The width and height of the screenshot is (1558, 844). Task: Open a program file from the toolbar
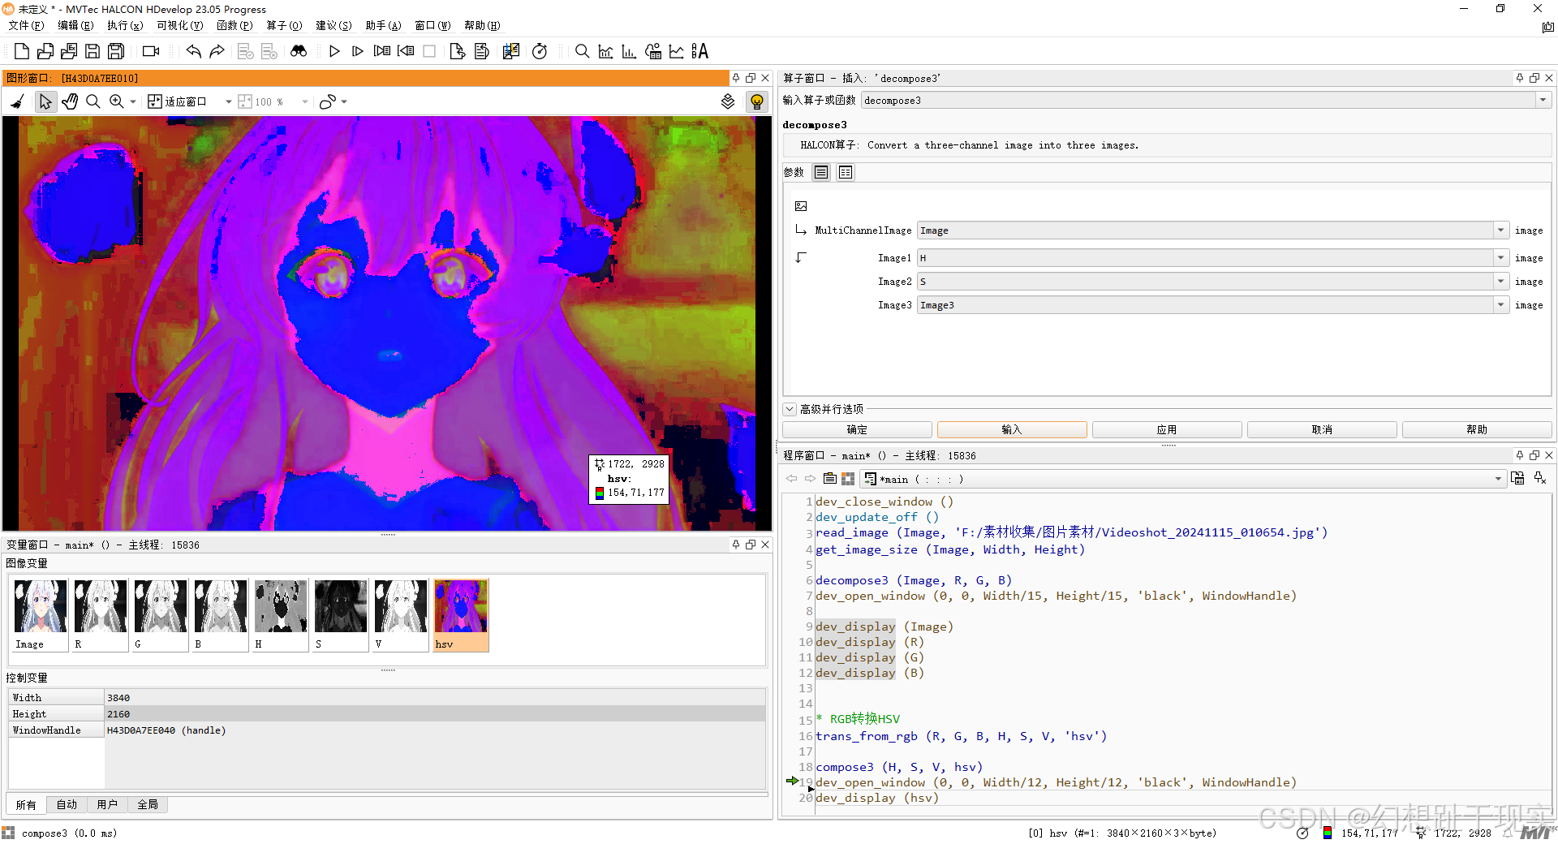(x=45, y=51)
